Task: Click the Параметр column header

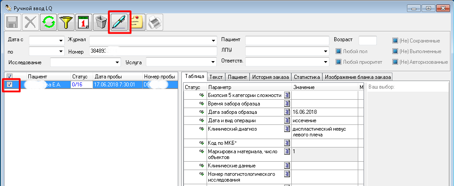Action: [x=249, y=87]
